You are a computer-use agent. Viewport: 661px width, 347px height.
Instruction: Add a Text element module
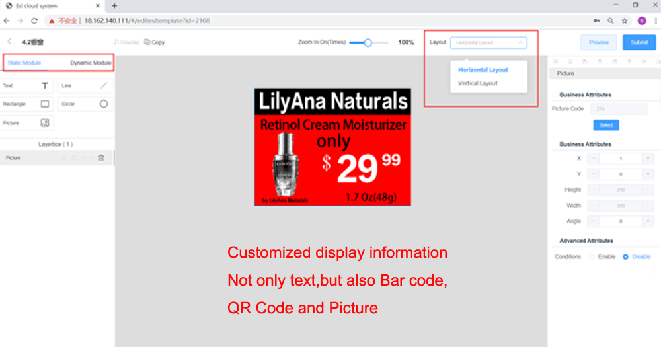pyautogui.click(x=28, y=85)
